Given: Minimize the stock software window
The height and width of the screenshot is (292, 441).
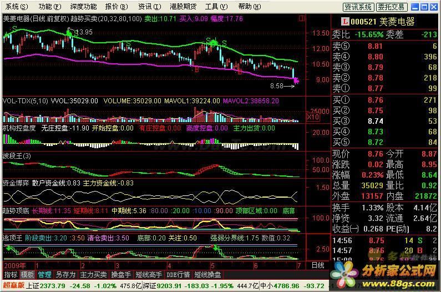Looking at the screenshot, I should point(415,7).
